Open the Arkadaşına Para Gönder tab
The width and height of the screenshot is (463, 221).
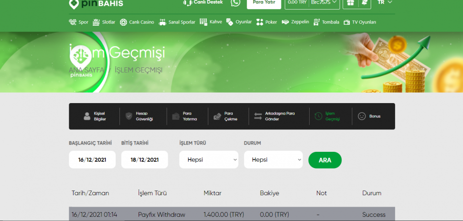pos(275,116)
